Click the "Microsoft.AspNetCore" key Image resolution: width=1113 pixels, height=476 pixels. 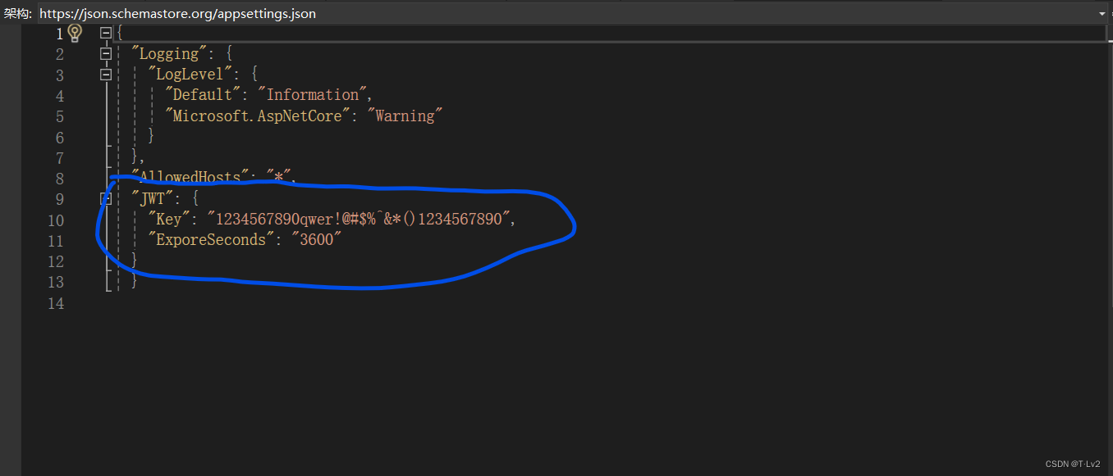(x=258, y=116)
